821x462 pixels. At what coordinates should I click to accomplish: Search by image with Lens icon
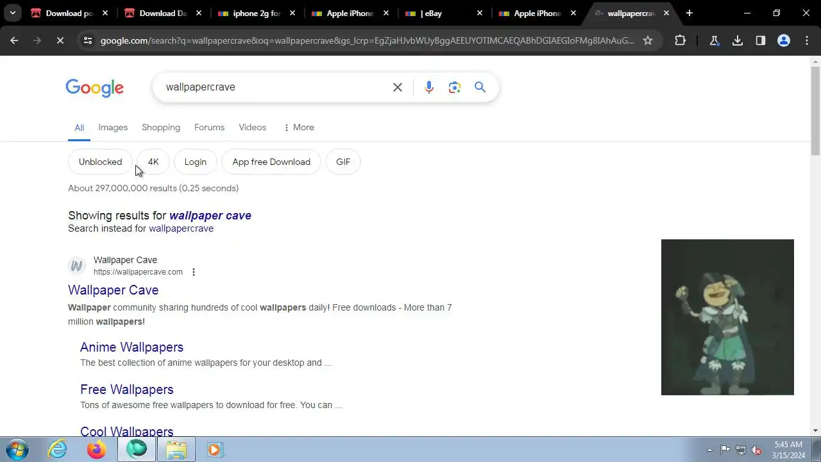point(455,87)
